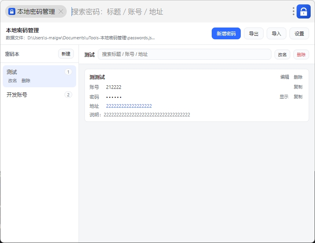
Task: Click the 导出 export button
Action: tap(253, 33)
